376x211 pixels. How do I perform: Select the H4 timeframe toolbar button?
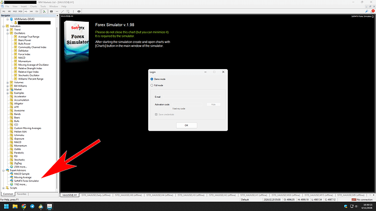pyautogui.click(x=32, y=11)
